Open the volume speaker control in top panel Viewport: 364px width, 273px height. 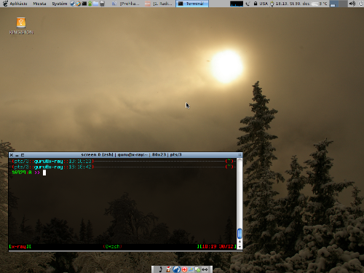pos(352,4)
